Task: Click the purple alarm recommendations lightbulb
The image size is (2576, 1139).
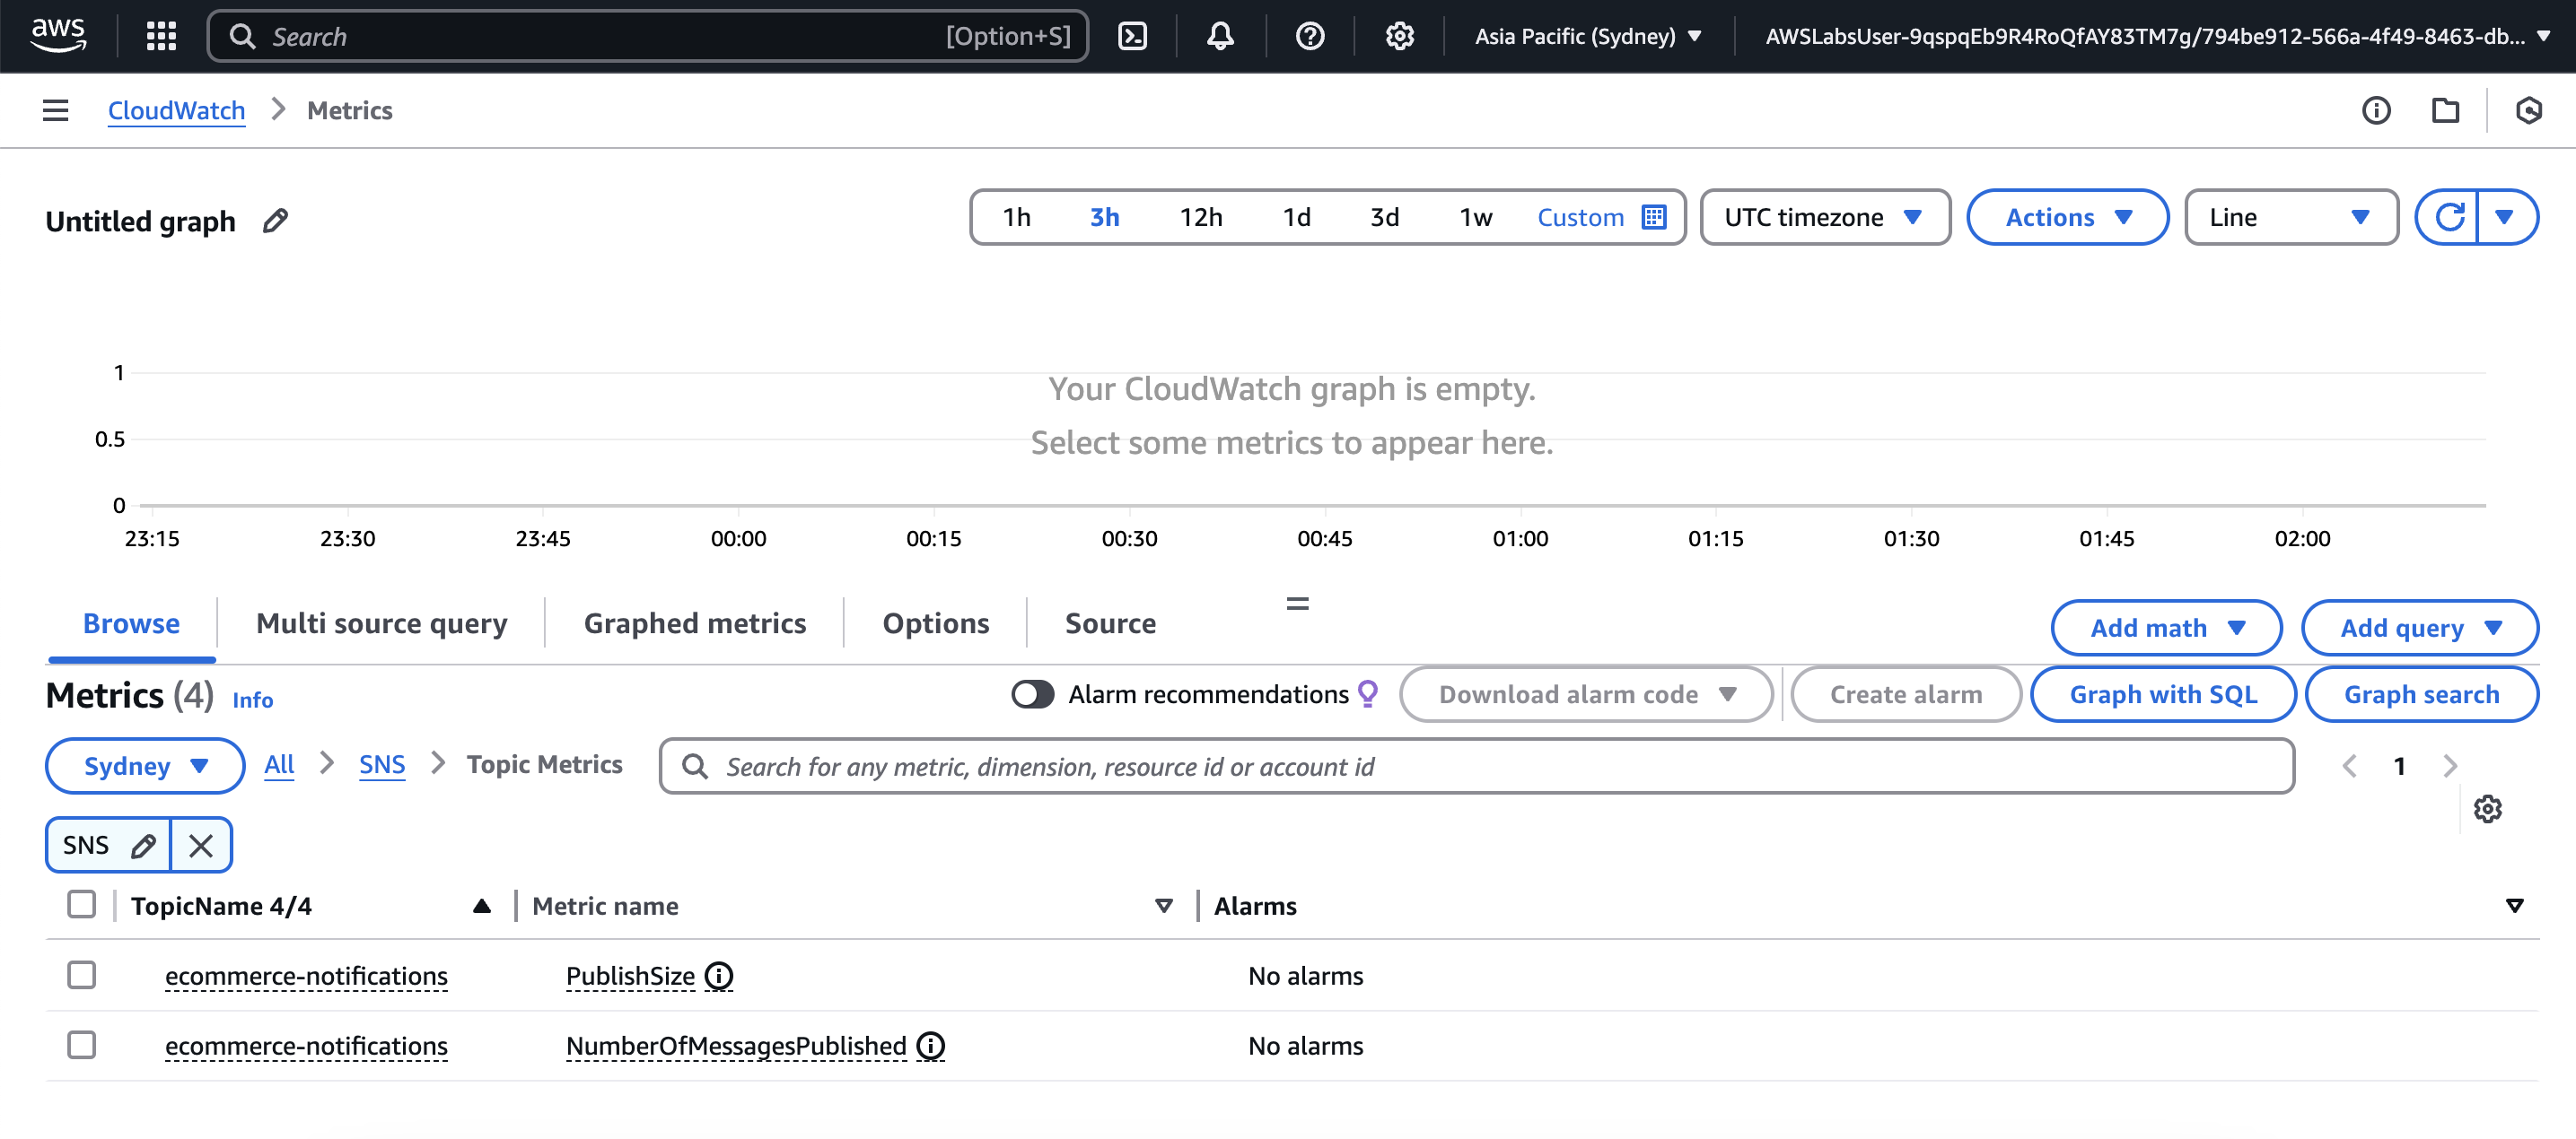Action: point(1368,693)
